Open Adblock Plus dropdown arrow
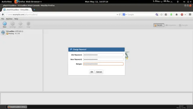This screenshot has height=109, width=193. (x=185, y=15)
